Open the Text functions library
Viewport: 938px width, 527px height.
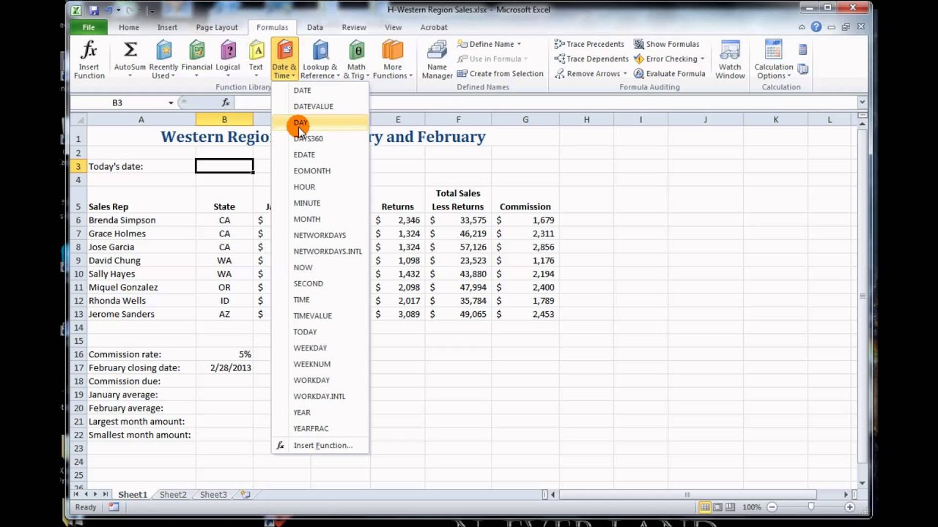click(256, 60)
